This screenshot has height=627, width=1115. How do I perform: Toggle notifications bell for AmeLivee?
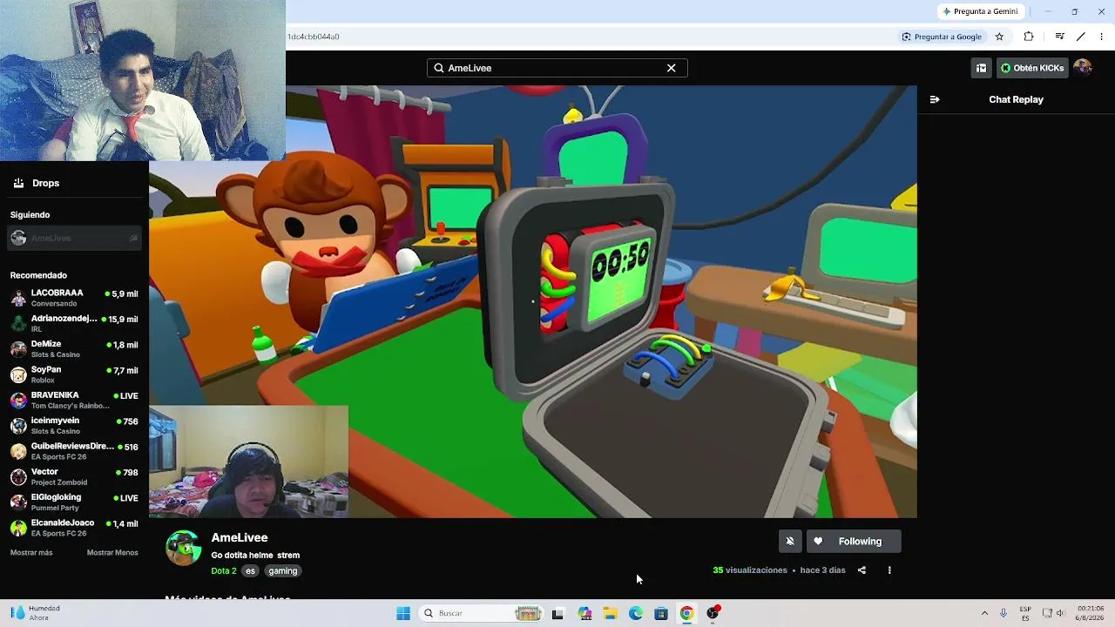pos(790,542)
